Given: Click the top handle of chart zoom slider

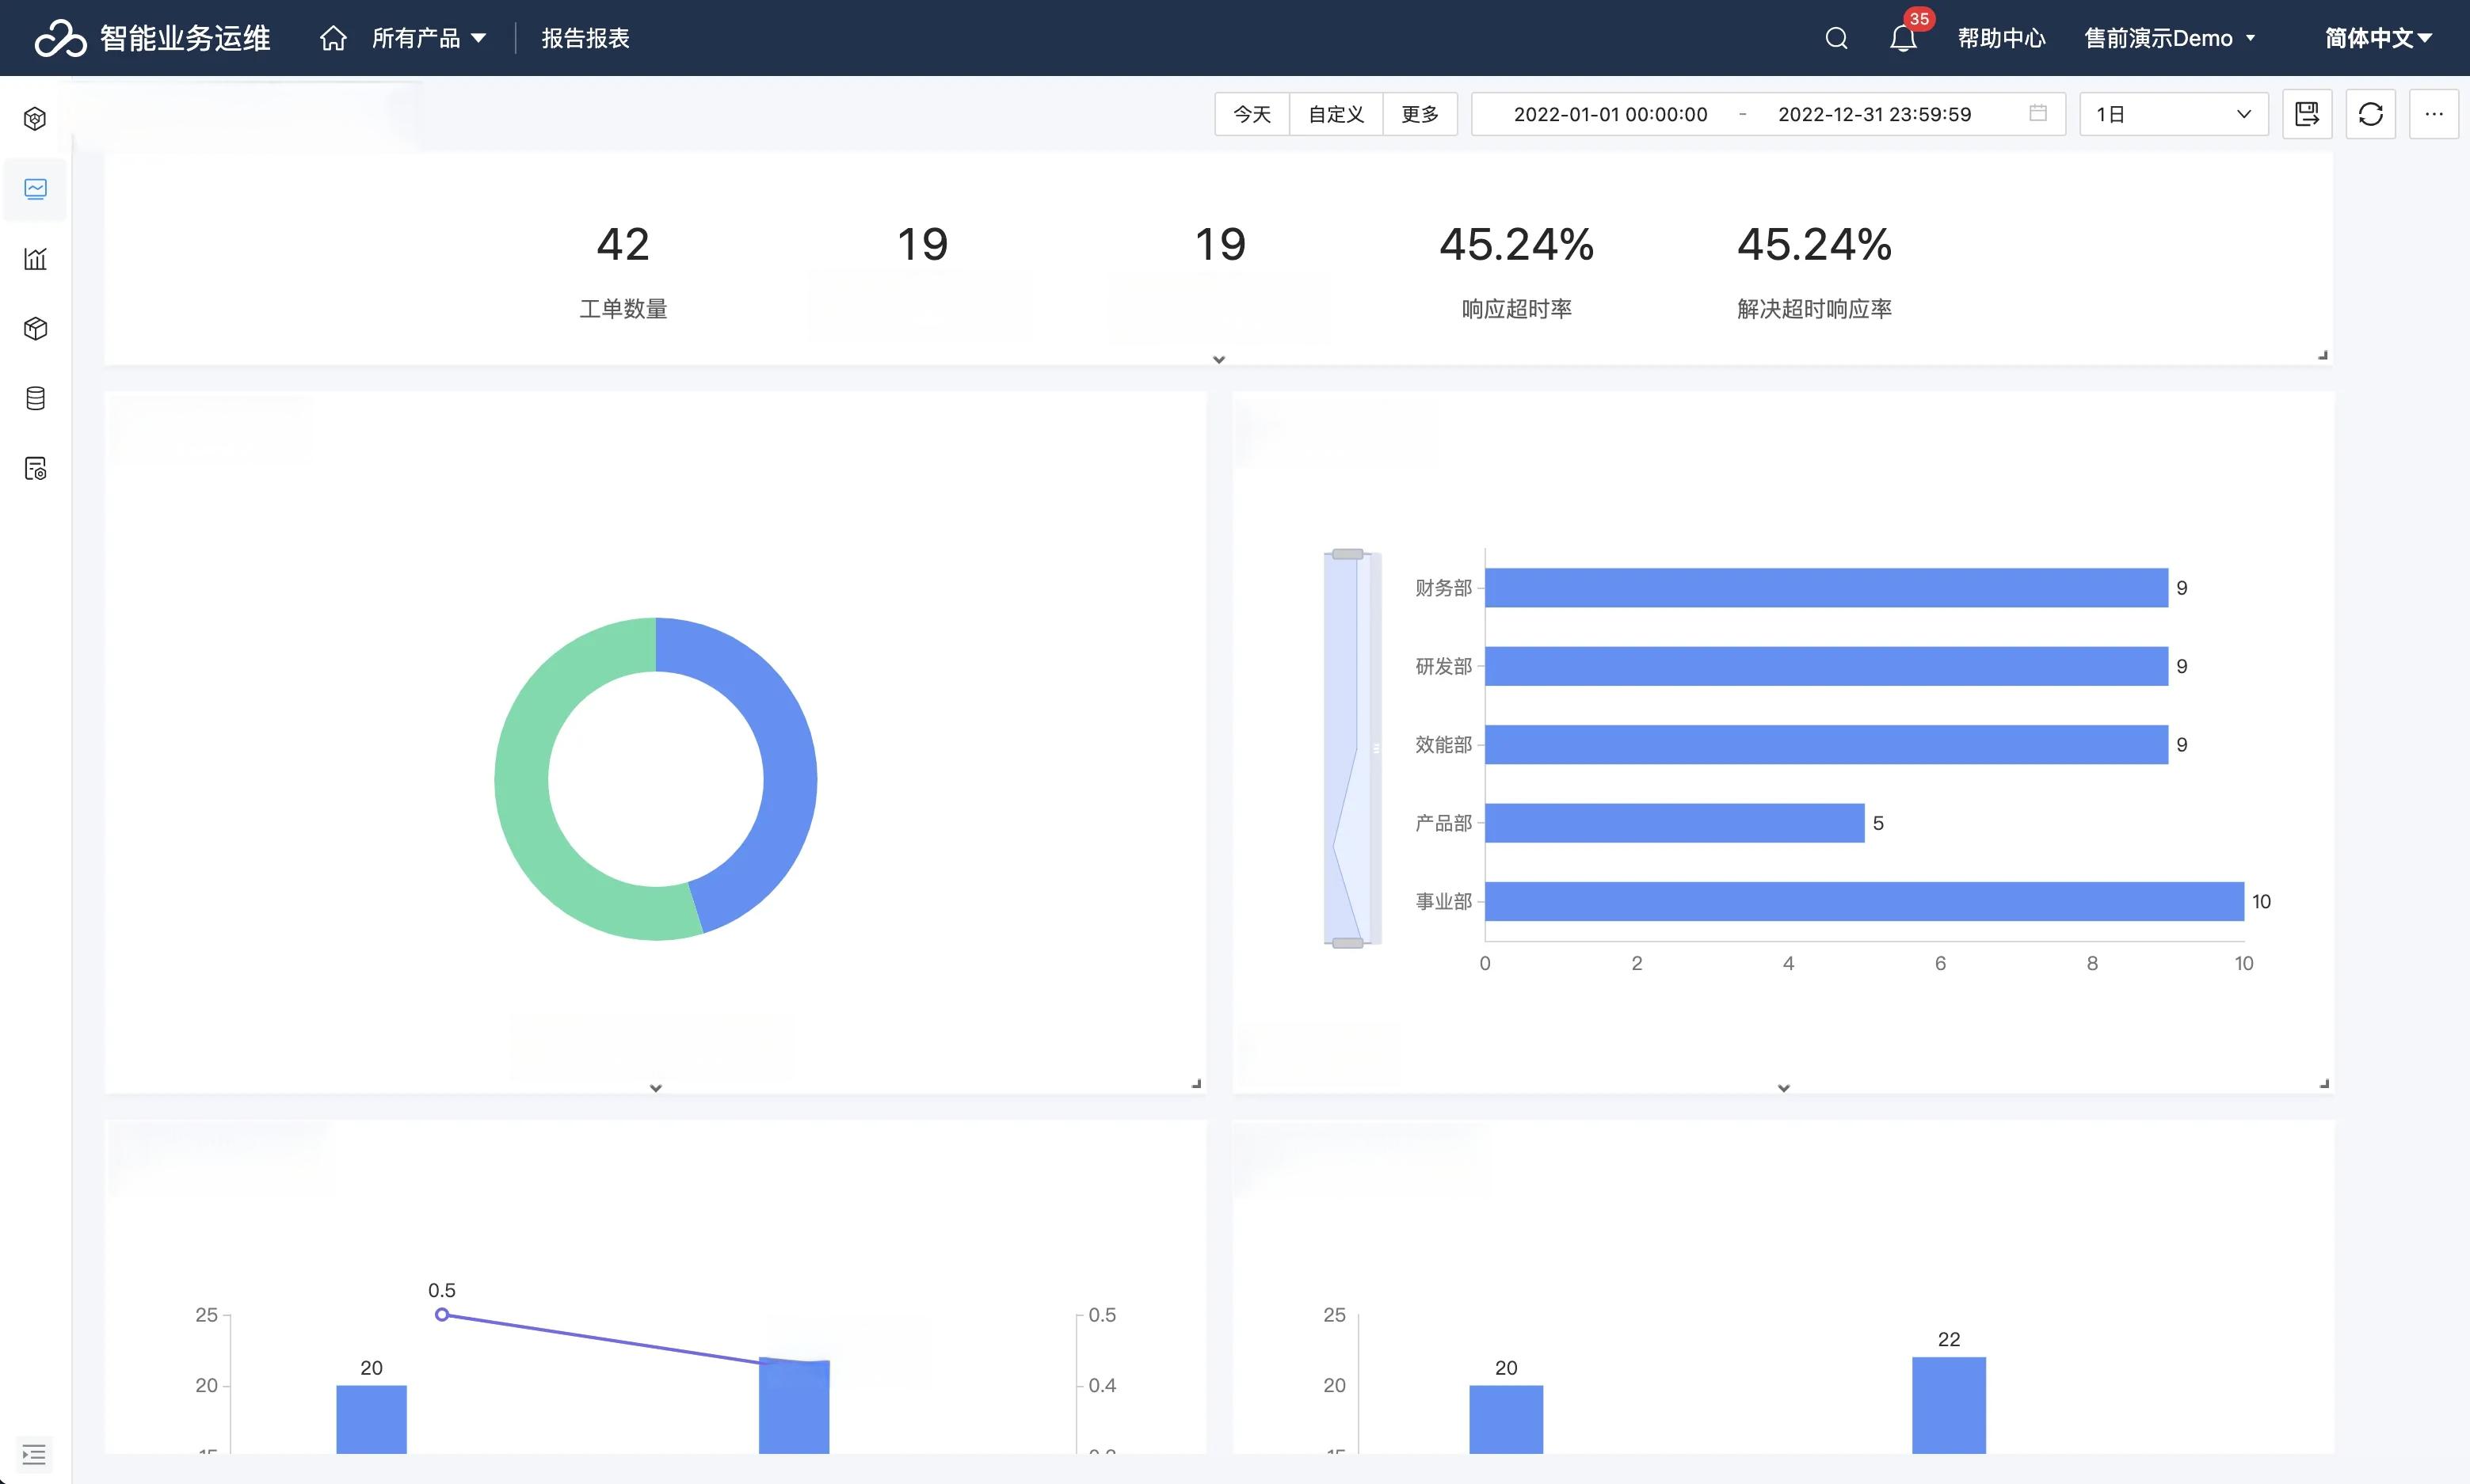Looking at the screenshot, I should click(x=1347, y=554).
